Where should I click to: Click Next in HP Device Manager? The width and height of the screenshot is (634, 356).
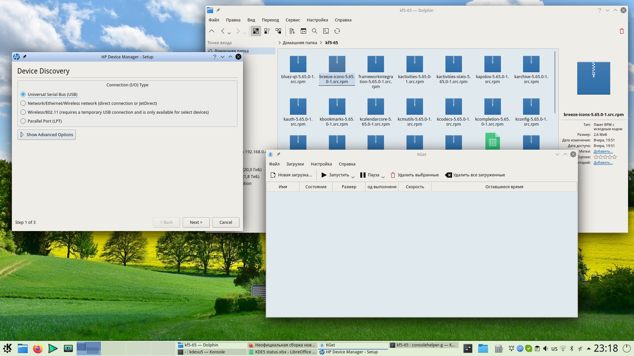pos(195,222)
